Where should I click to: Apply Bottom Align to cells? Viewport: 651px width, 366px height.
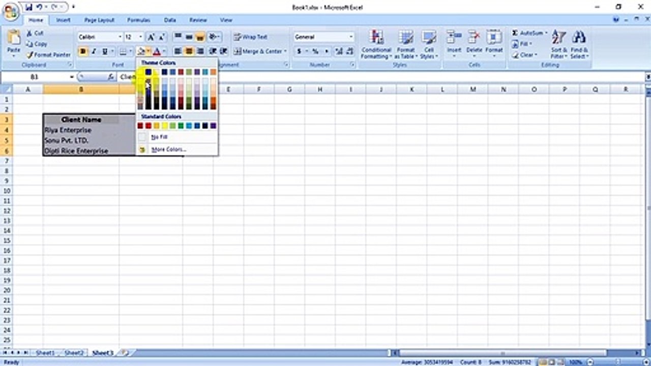(200, 37)
